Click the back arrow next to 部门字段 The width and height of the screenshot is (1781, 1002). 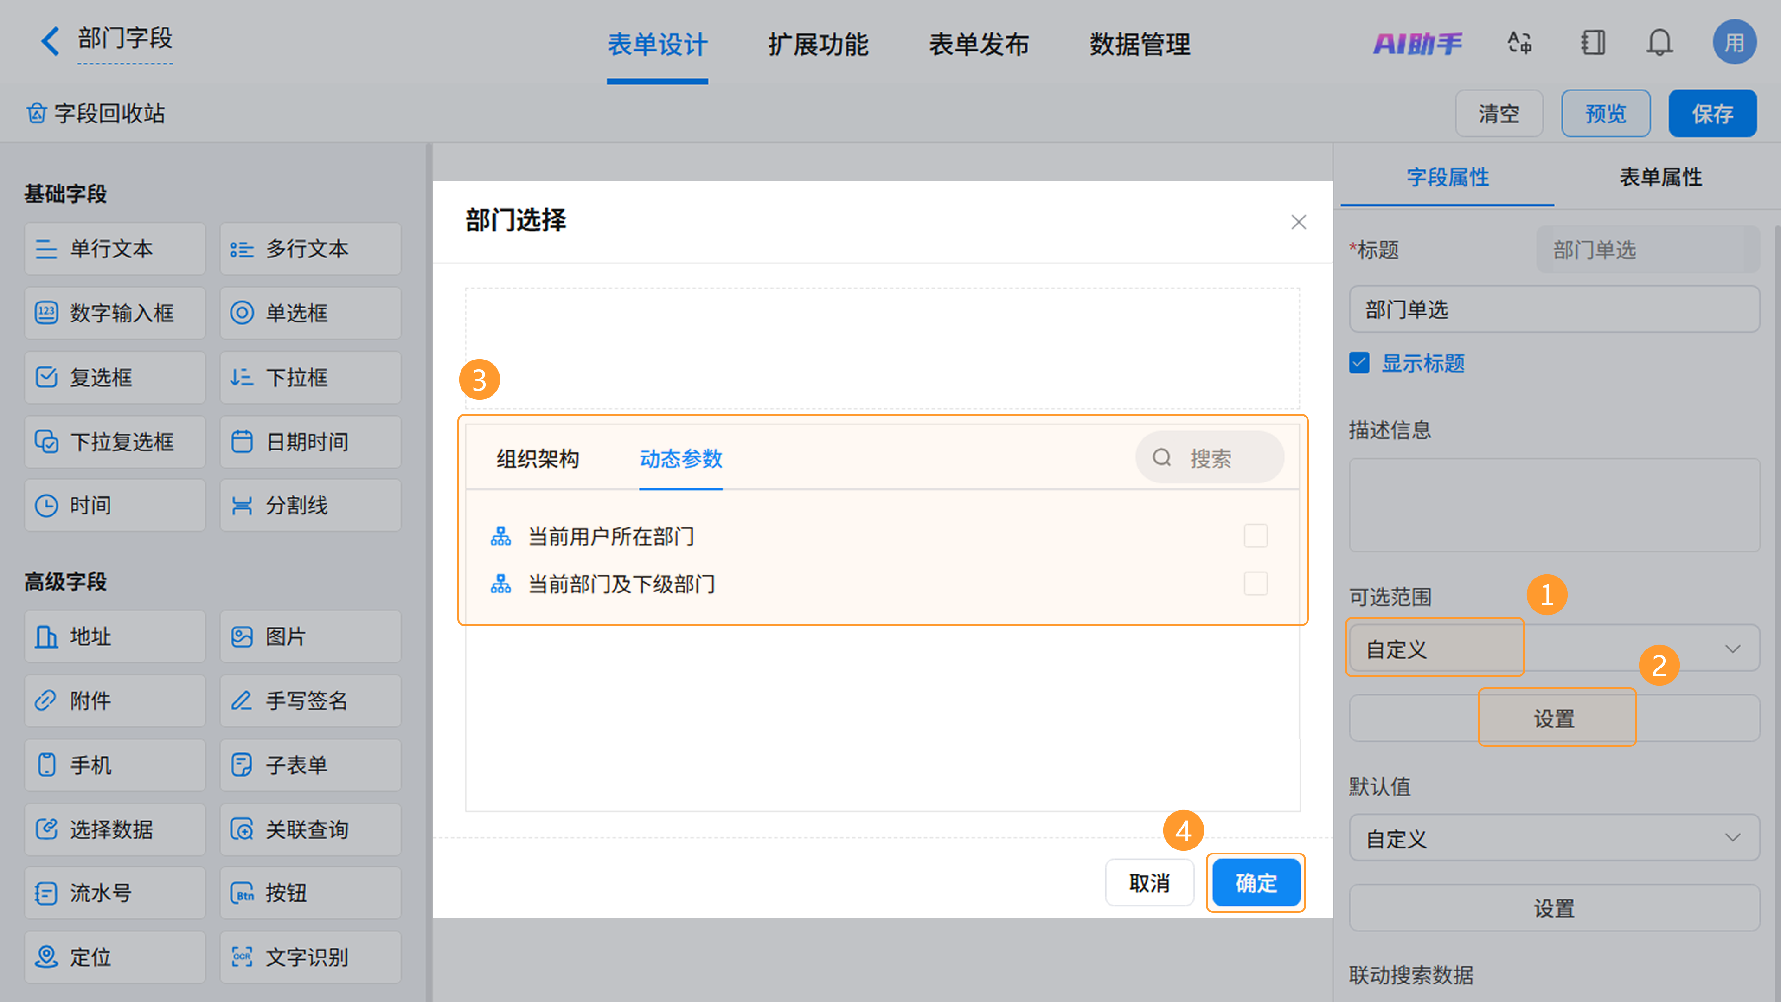pos(50,41)
